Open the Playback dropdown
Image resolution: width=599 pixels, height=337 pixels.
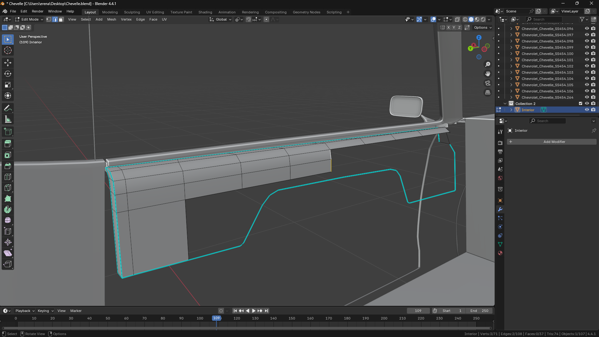(25, 311)
